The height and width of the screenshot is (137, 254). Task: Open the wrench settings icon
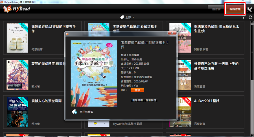click(249, 10)
